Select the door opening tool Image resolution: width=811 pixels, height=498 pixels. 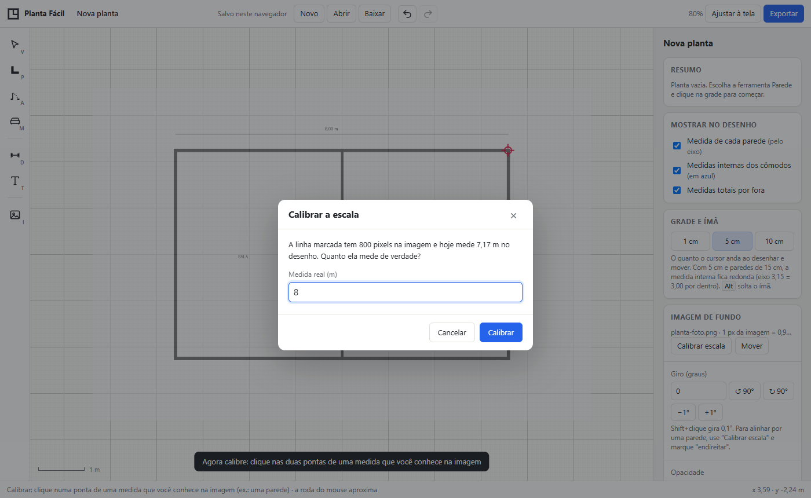15,96
